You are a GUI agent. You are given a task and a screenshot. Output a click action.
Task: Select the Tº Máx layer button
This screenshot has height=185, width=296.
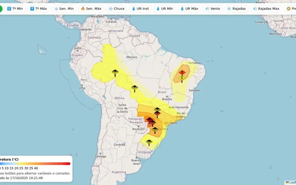(x=38, y=9)
